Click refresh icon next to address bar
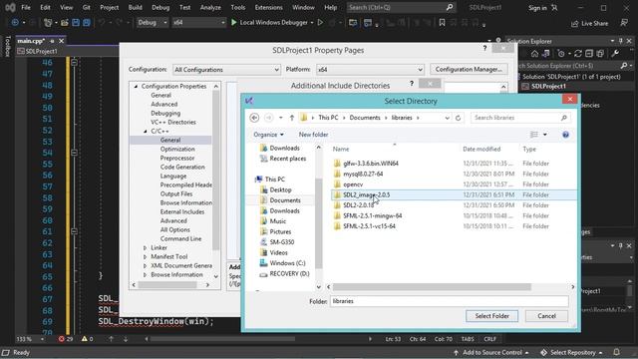This screenshot has width=638, height=359. pyautogui.click(x=458, y=118)
